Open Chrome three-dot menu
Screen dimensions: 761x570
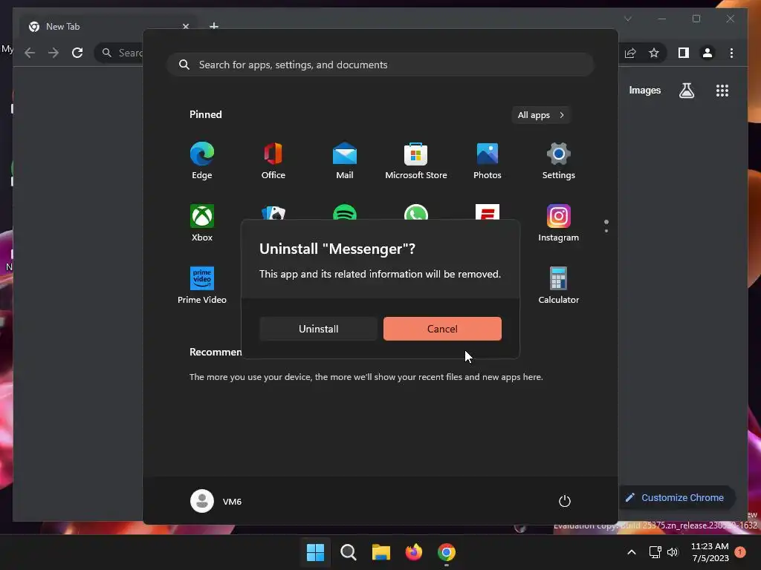(x=731, y=53)
